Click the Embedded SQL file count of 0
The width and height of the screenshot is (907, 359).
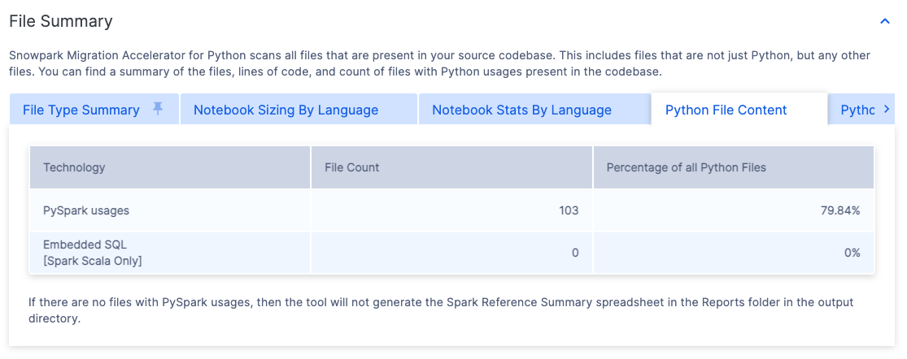(x=574, y=253)
